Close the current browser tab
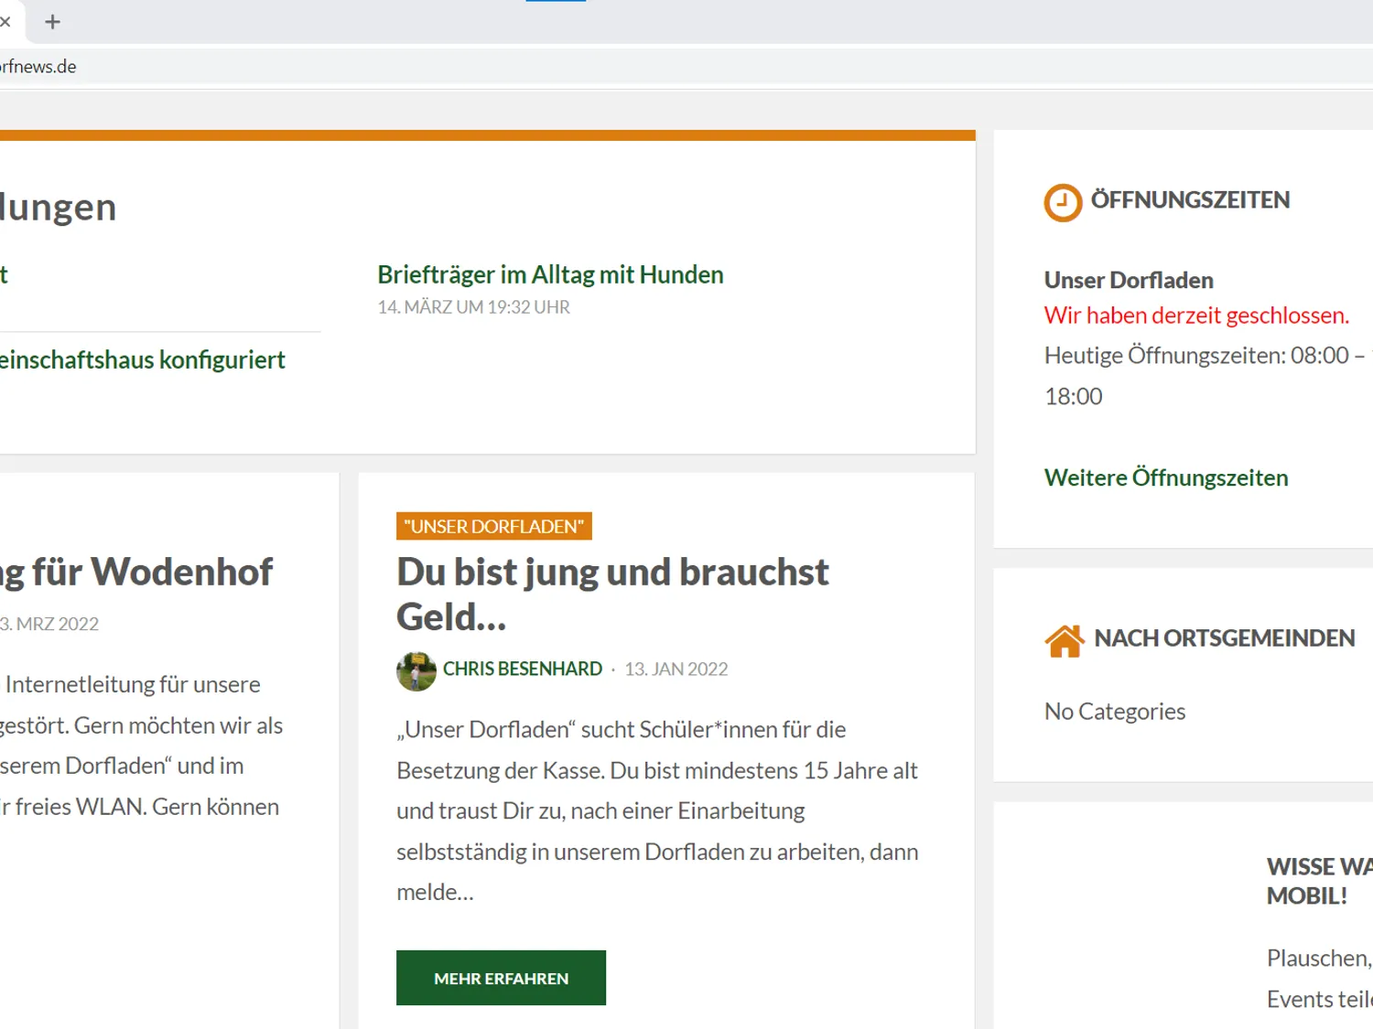1373x1029 pixels. pos(5,22)
